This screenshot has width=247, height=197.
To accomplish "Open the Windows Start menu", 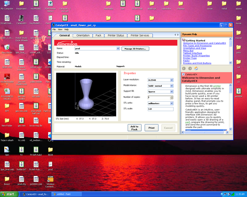I will pyautogui.click(x=9, y=194).
